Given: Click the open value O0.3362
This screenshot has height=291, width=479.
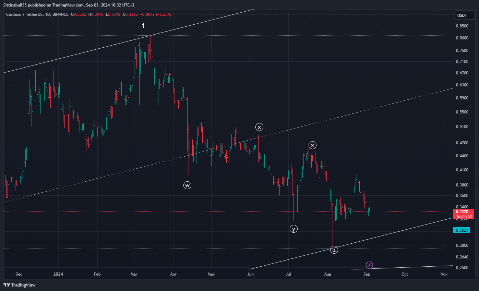Looking at the screenshot, I should [78, 14].
